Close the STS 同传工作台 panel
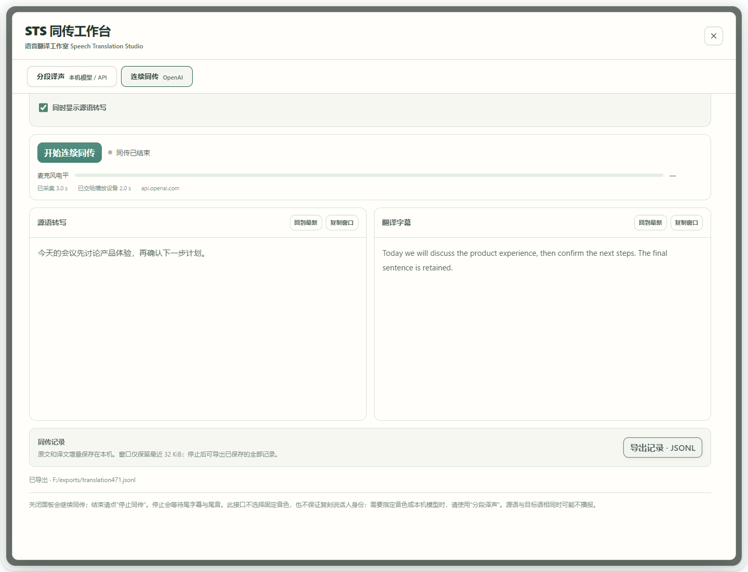This screenshot has width=748, height=572. 713,36
